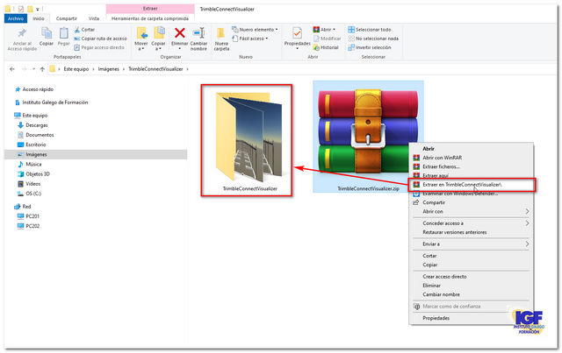This screenshot has height=353, width=562.
Task: Choose Crear acceso directo
Action: pyautogui.click(x=444, y=277)
